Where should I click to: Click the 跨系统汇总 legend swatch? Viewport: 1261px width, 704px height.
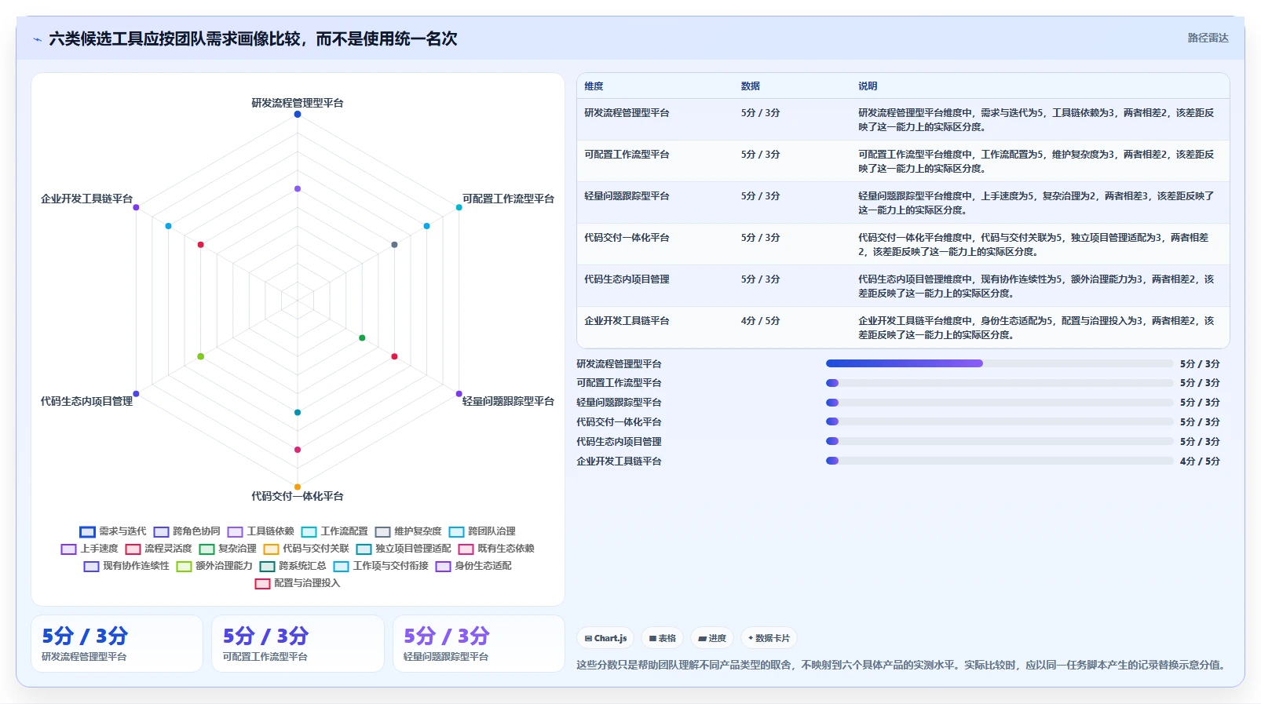click(267, 567)
